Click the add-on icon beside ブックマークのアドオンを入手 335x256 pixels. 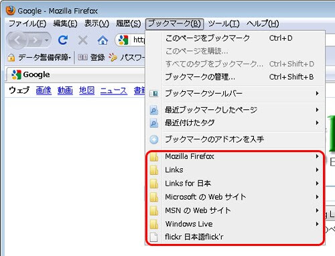click(x=154, y=139)
